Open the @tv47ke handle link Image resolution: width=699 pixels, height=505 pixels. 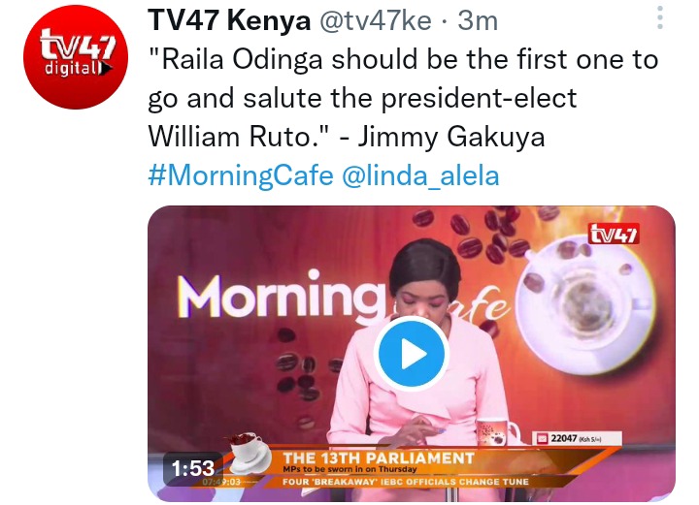[x=376, y=20]
